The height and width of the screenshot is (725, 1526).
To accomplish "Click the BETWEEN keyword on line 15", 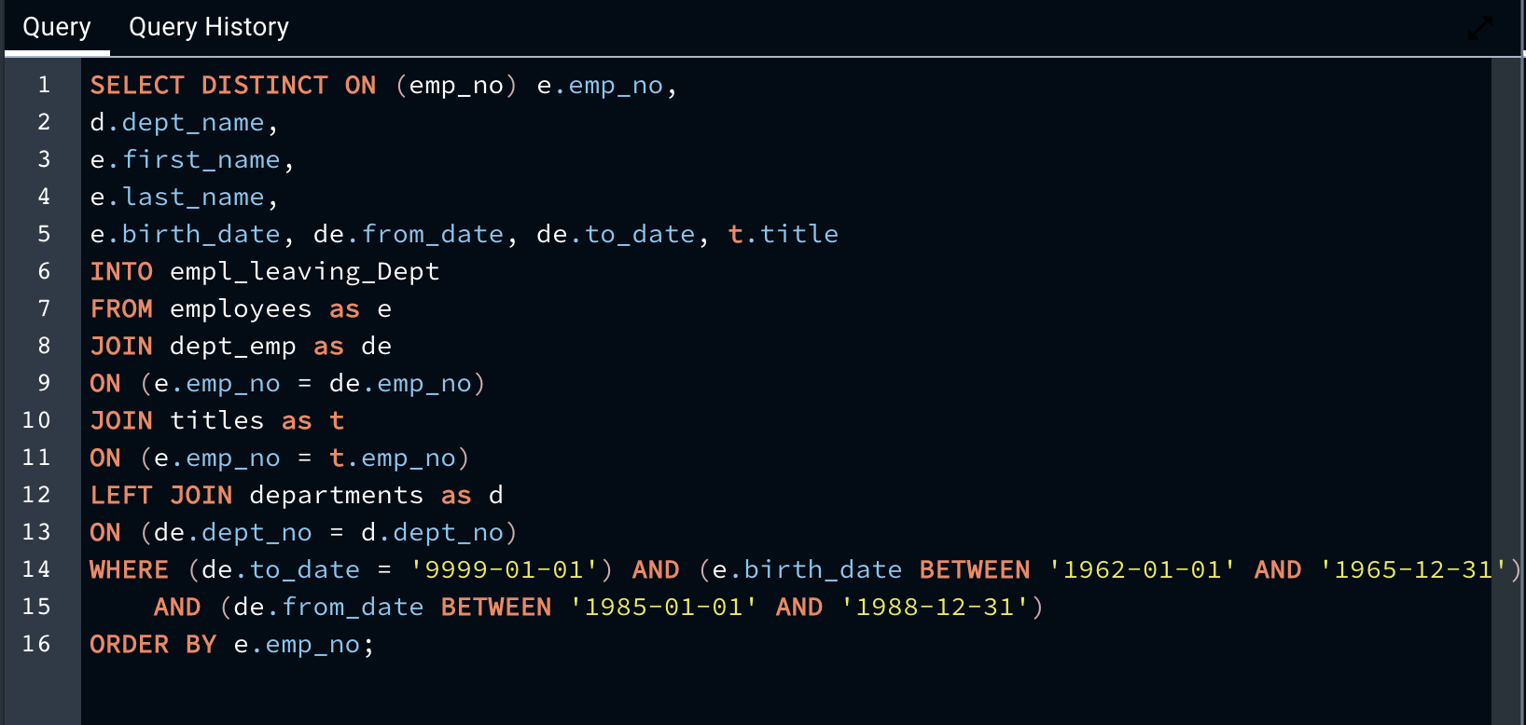I will pyautogui.click(x=495, y=607).
